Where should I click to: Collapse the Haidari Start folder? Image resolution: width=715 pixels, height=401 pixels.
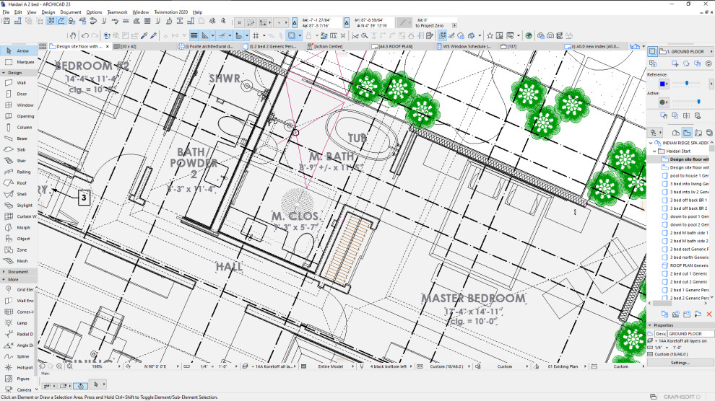(655, 151)
